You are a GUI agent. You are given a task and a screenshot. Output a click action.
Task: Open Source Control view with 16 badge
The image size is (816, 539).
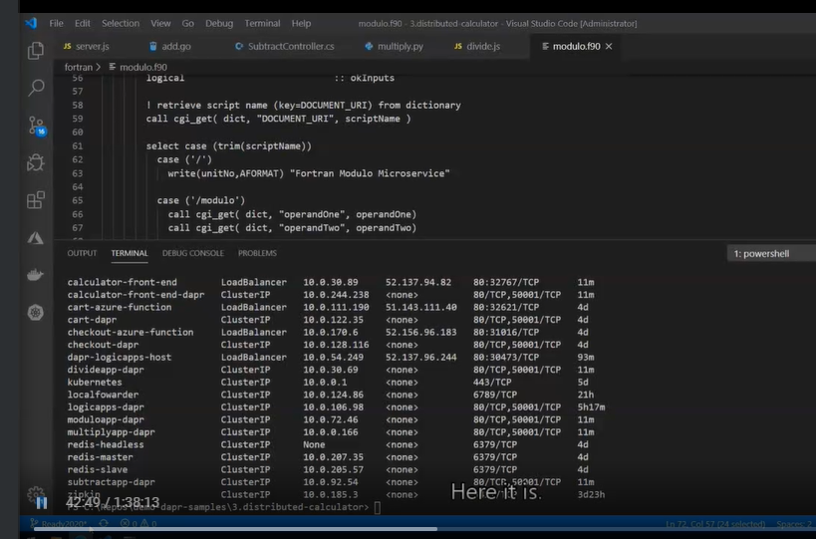[x=37, y=126]
